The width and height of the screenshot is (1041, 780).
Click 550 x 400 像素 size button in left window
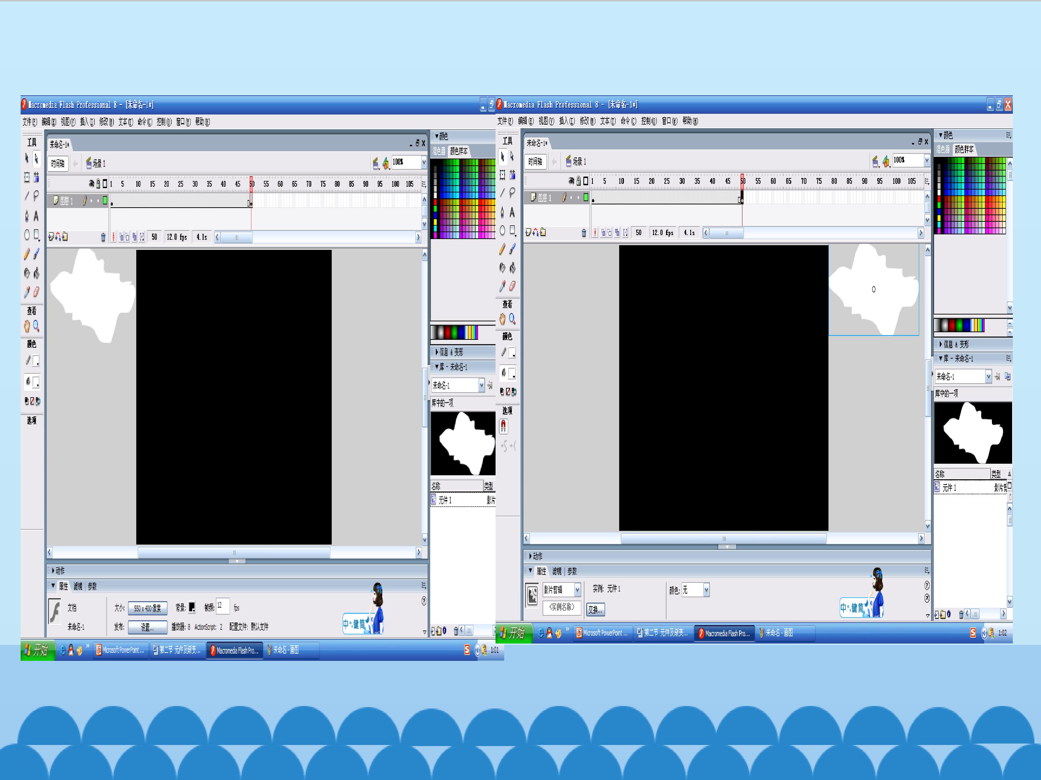[x=147, y=608]
